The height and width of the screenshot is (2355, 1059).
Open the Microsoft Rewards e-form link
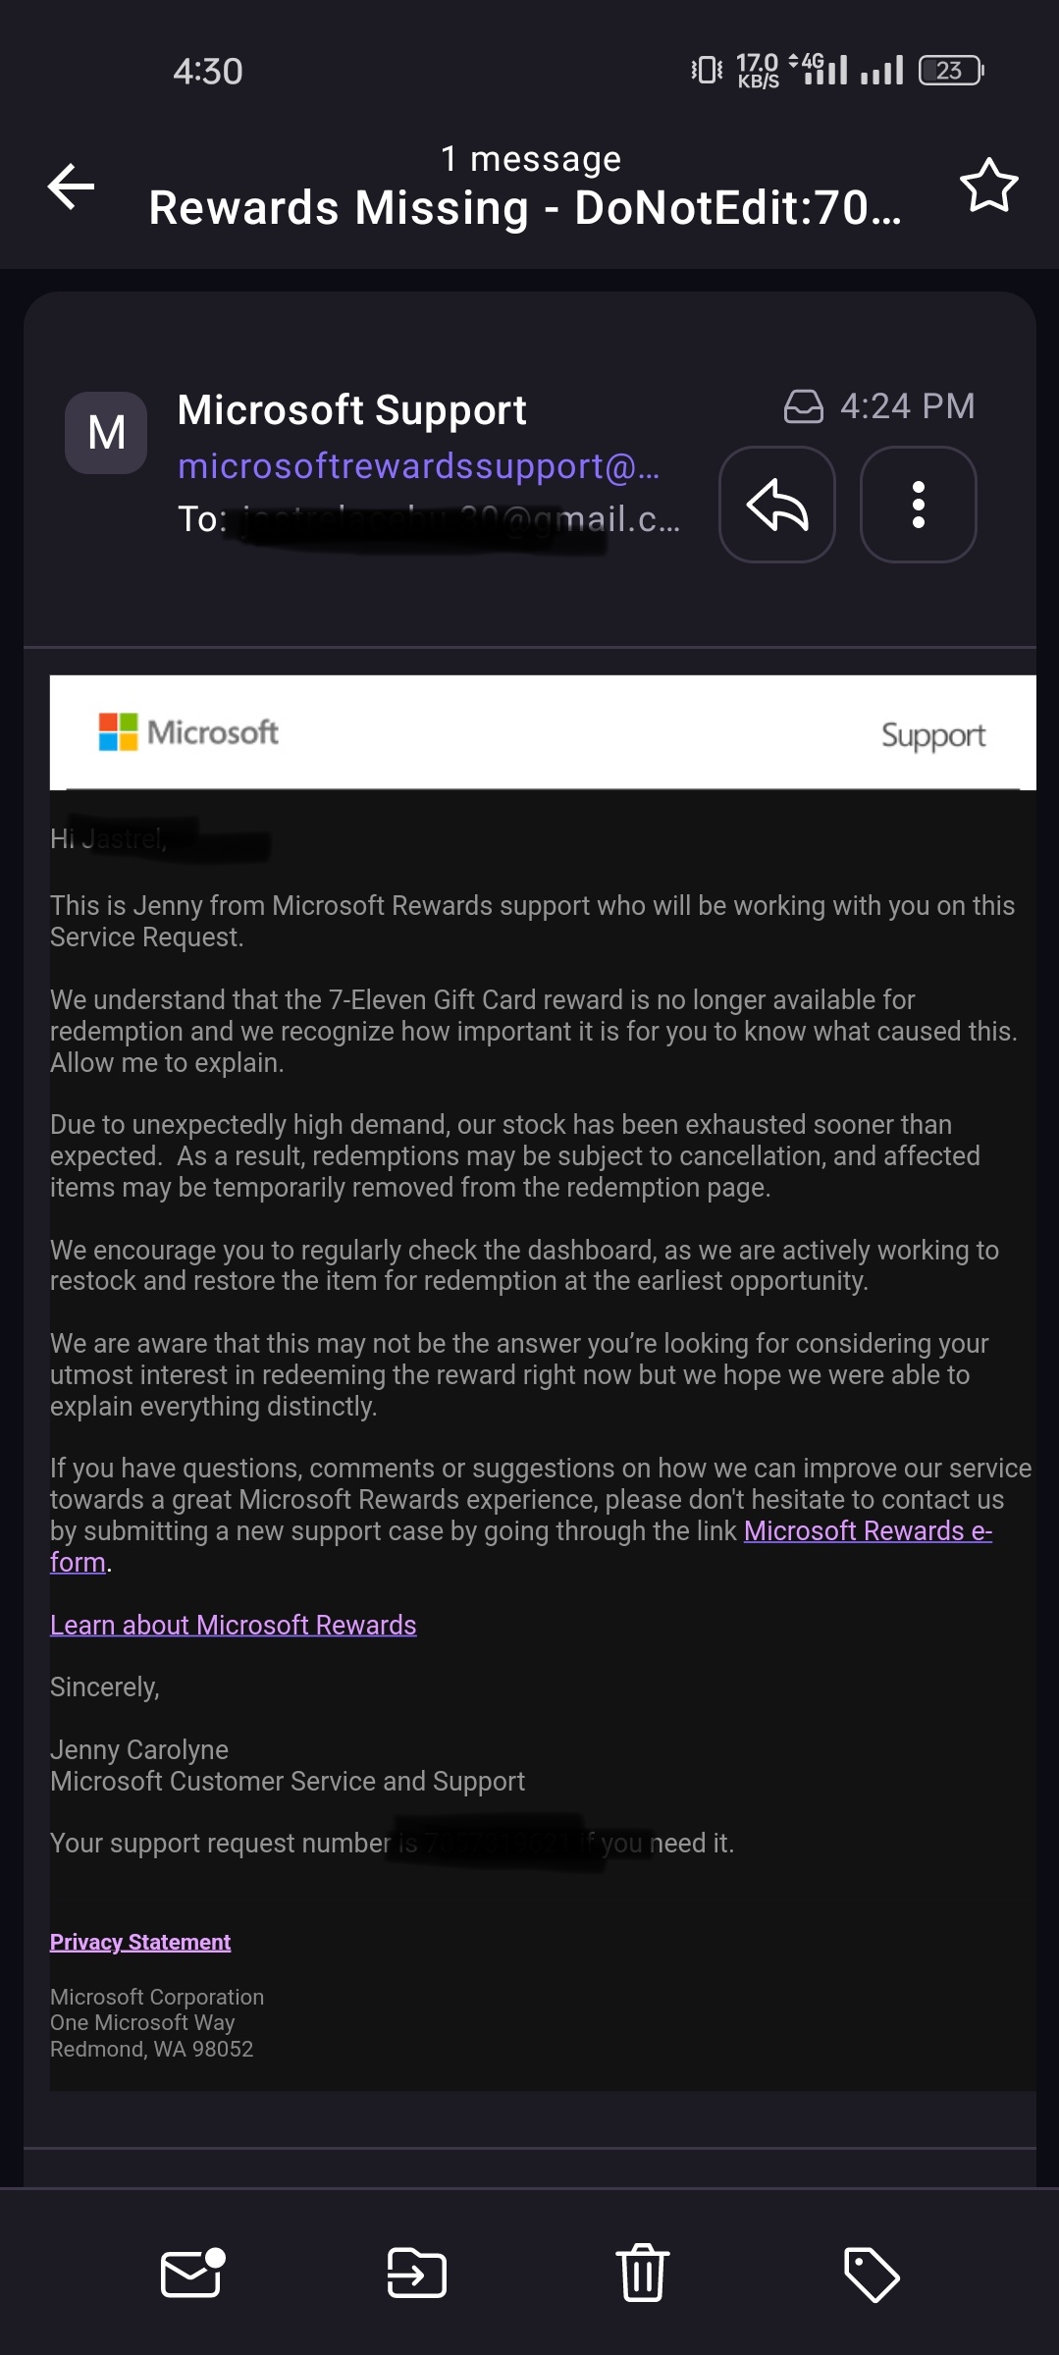coord(868,1530)
